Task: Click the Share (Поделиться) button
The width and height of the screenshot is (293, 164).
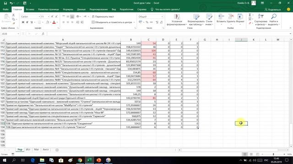Action: click(x=273, y=9)
